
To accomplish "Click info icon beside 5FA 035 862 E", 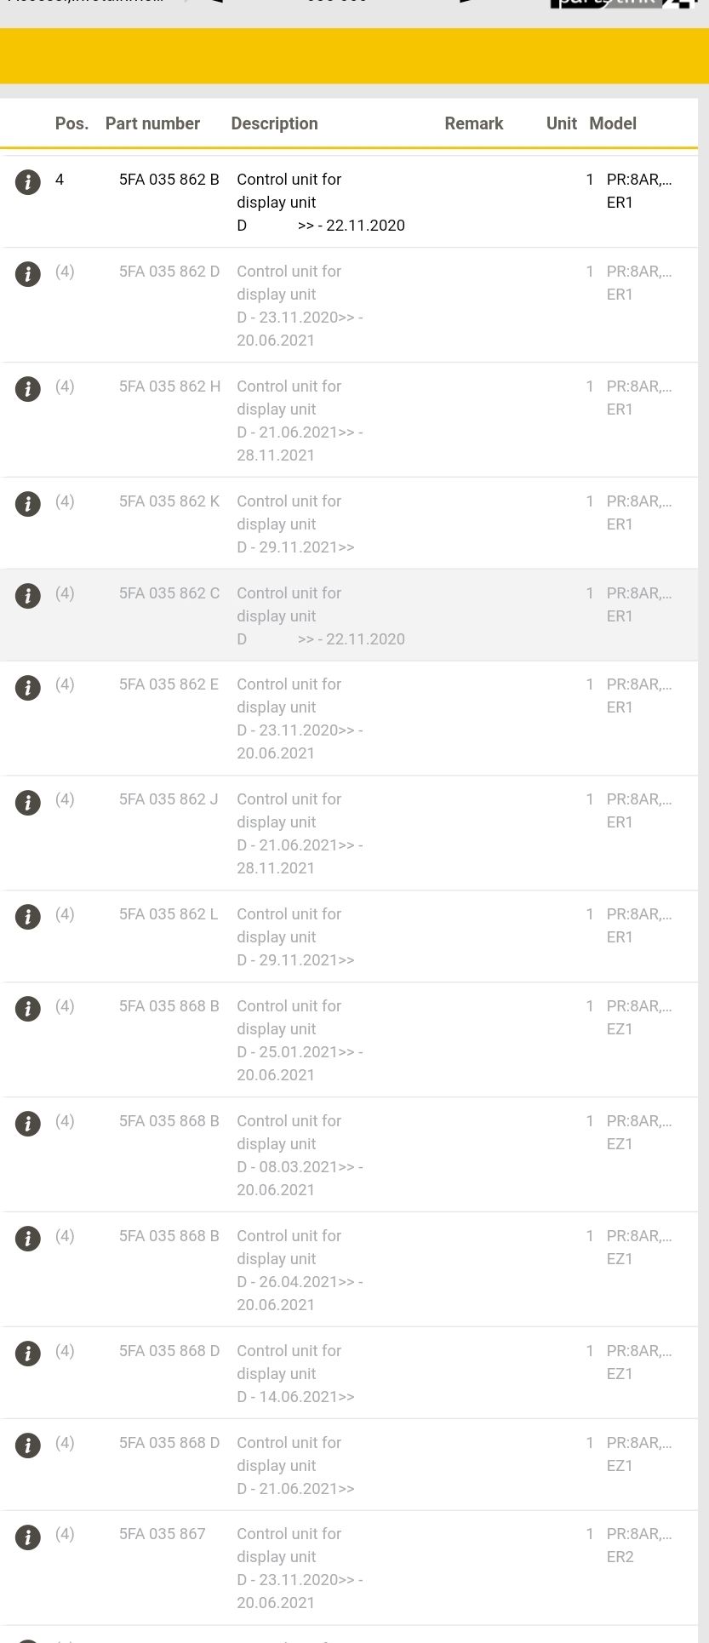I will (28, 686).
